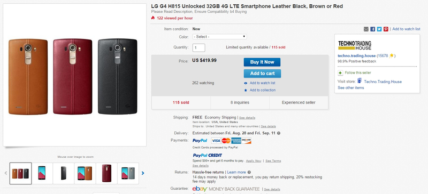Click the star Add to collection link
The image size is (428, 194).
263,90
